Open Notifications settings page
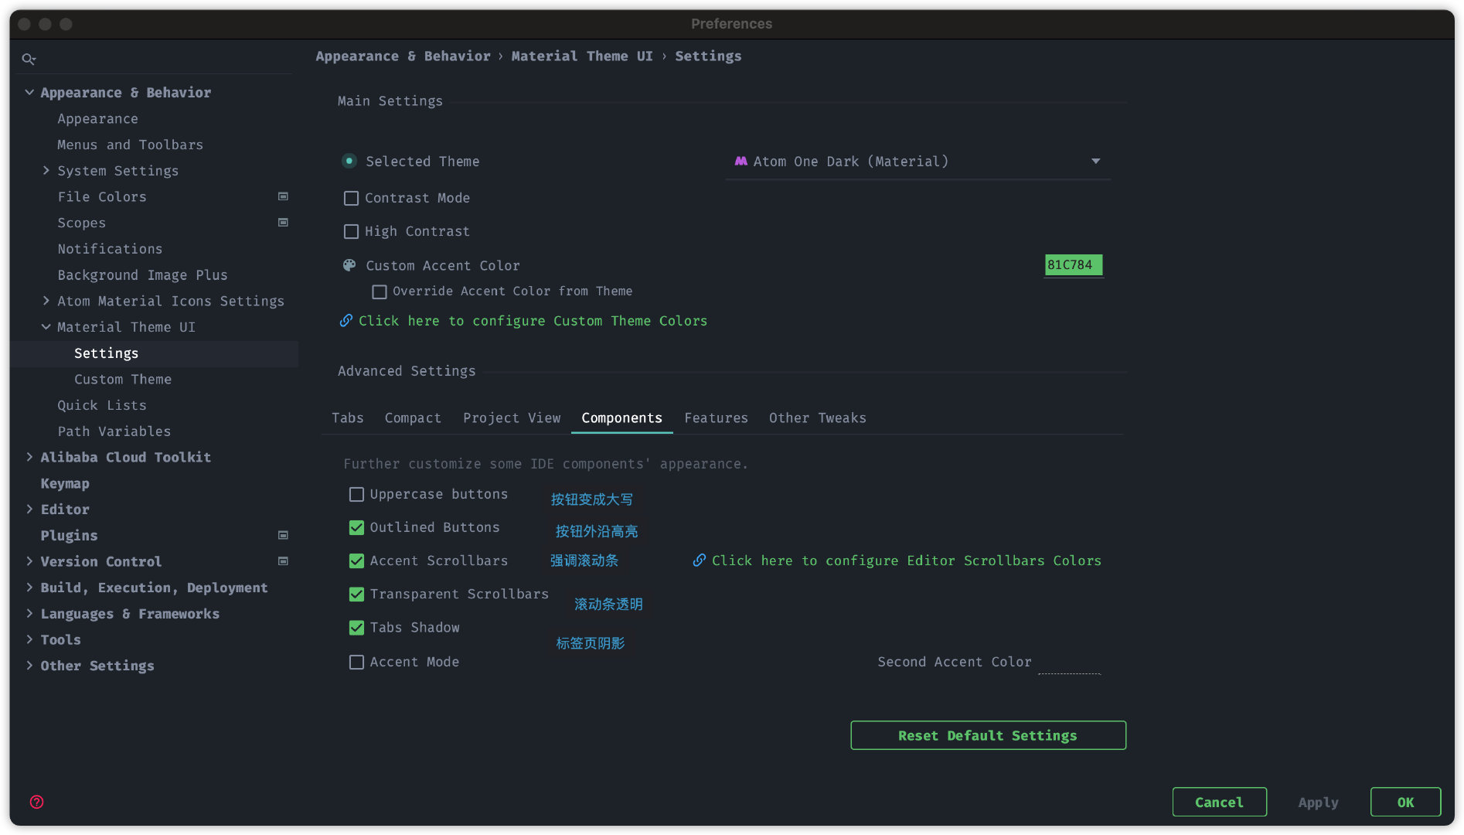1464x835 pixels. (110, 248)
